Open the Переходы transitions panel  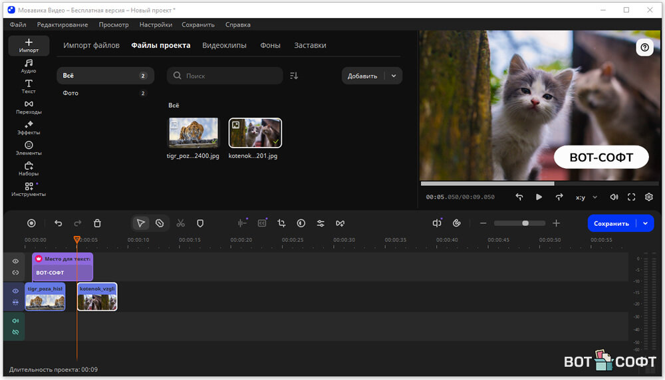tap(29, 107)
